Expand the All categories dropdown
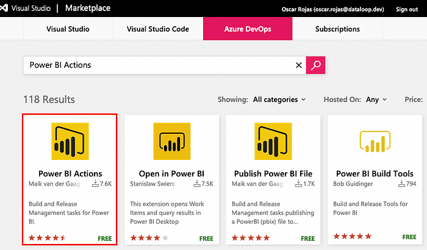Image resolution: width=427 pixels, height=250 pixels. point(279,100)
